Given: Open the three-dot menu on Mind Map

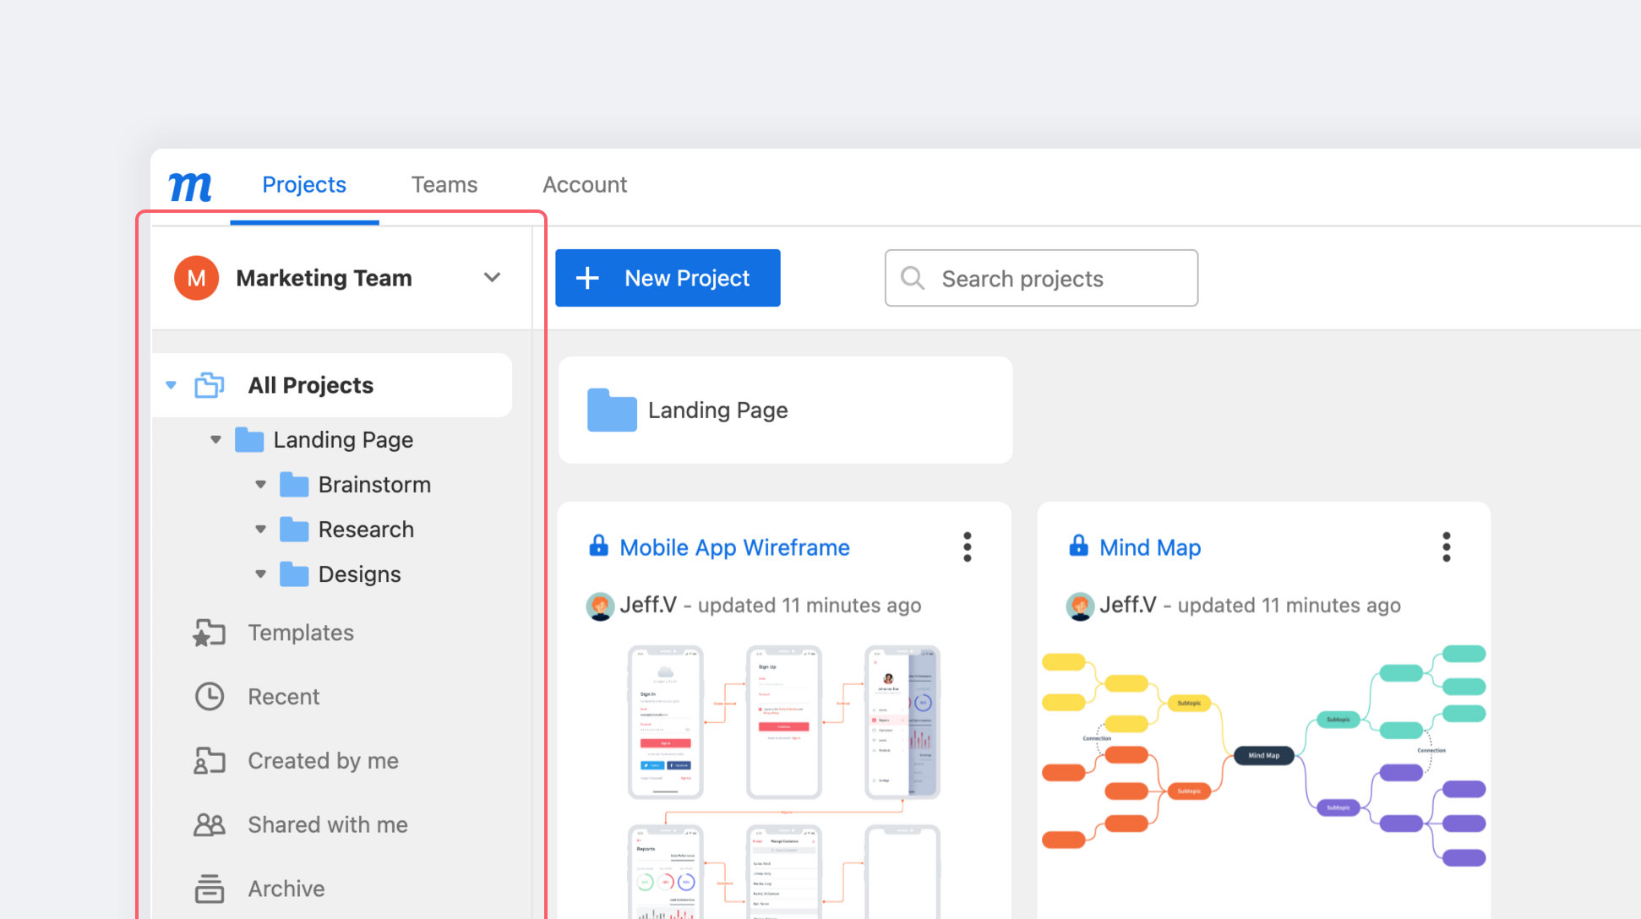Looking at the screenshot, I should [1446, 547].
